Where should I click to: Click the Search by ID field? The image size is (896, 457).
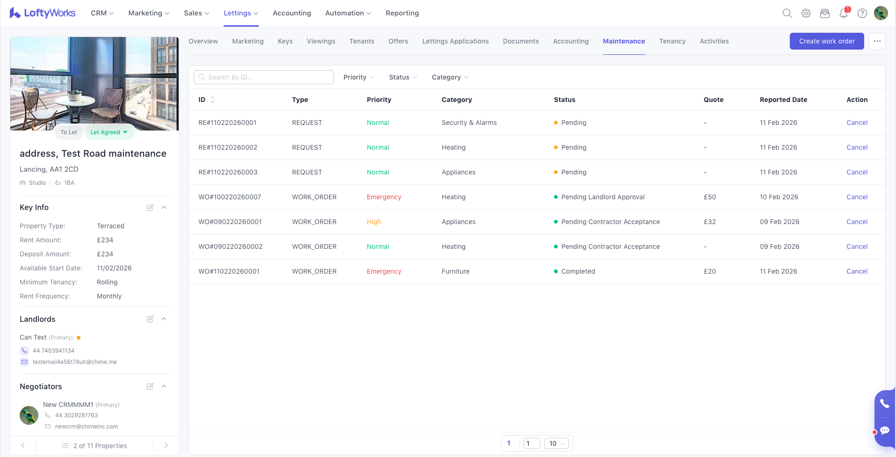(264, 77)
